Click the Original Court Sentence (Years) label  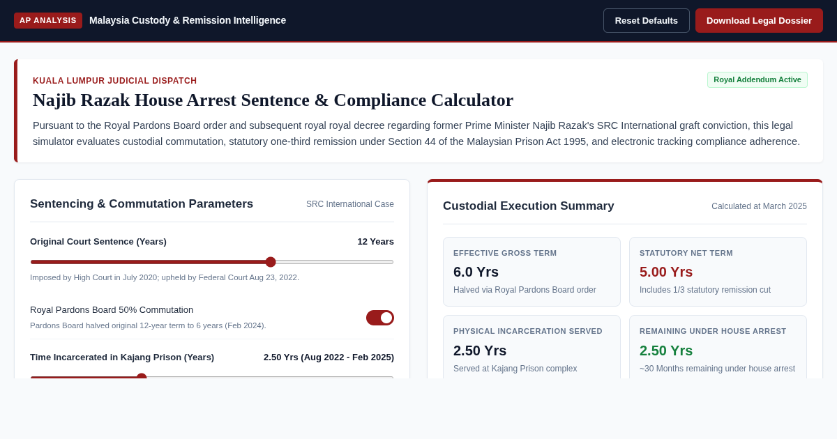(x=98, y=241)
